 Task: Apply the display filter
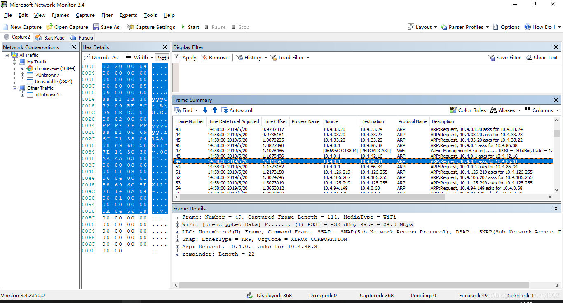click(x=185, y=58)
